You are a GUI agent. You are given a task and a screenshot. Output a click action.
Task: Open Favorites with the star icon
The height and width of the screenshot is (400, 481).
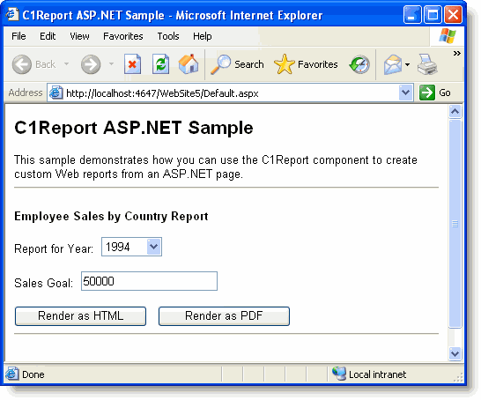(284, 64)
